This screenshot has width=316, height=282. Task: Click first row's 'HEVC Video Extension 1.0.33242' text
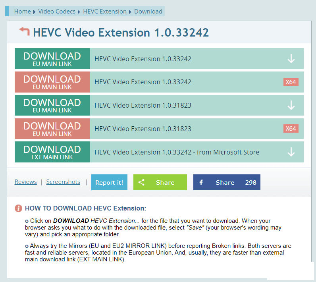click(143, 59)
